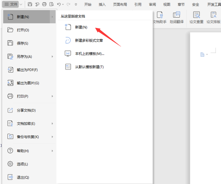Switch to the 安全 tab
Image resolution: width=221 pixels, height=184 pixels.
coord(196,5)
